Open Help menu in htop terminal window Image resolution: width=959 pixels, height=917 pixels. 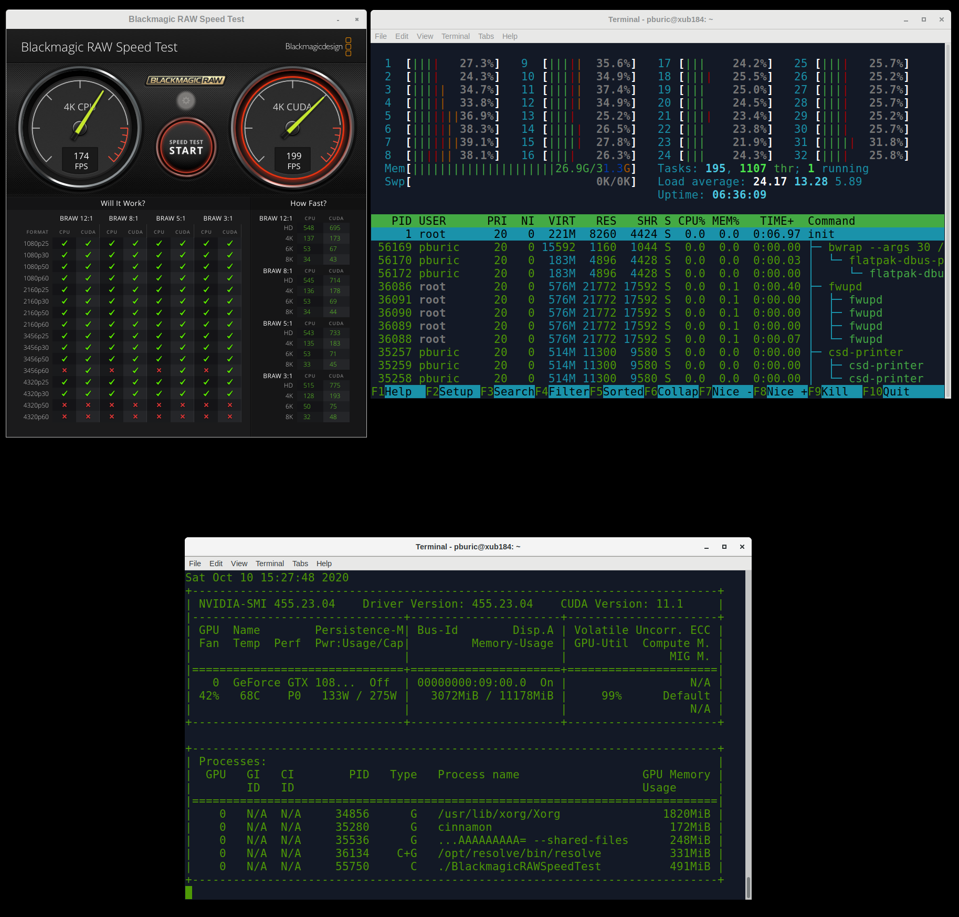[x=510, y=36]
